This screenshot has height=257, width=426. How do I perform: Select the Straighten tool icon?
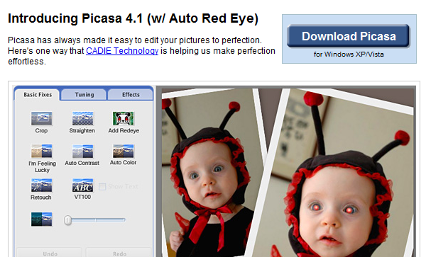(x=82, y=119)
